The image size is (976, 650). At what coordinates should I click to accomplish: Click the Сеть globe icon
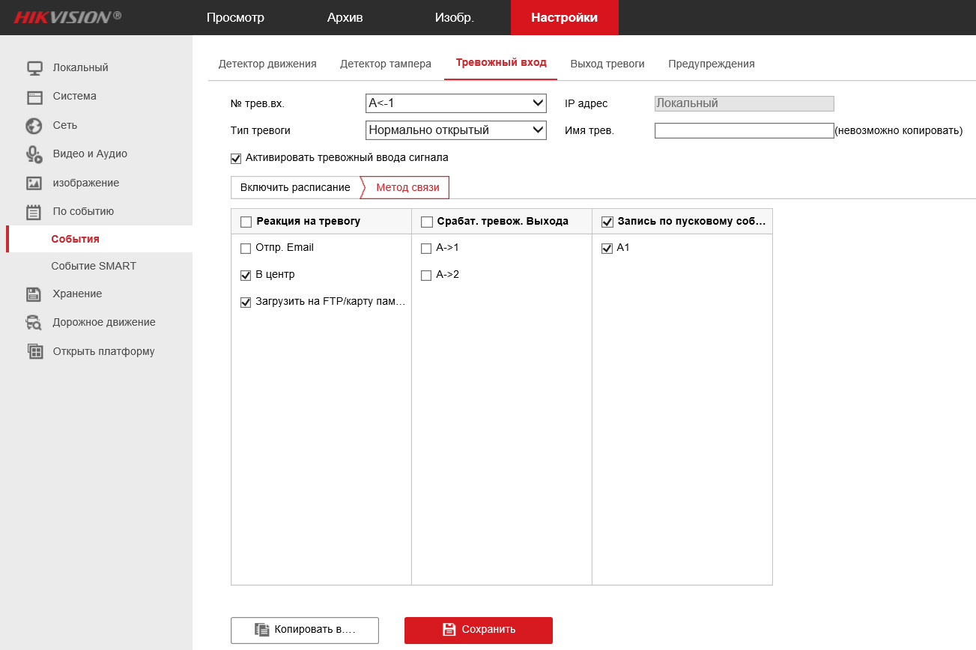[34, 125]
